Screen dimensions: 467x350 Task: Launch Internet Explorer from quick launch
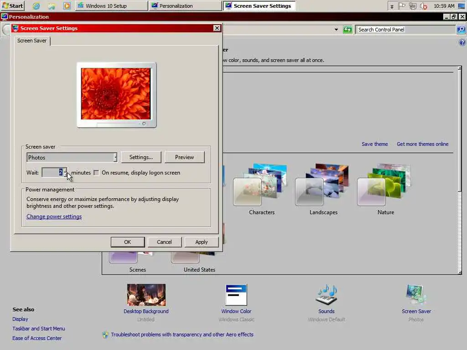36,5
